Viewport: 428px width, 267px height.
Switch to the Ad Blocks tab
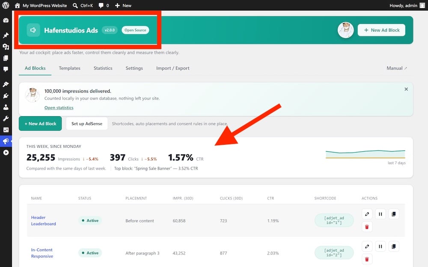click(x=35, y=68)
